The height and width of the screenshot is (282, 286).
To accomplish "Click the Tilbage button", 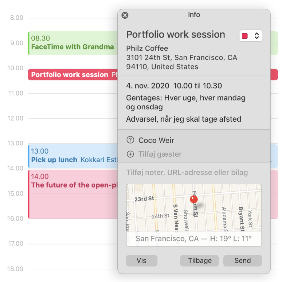I will [199, 260].
